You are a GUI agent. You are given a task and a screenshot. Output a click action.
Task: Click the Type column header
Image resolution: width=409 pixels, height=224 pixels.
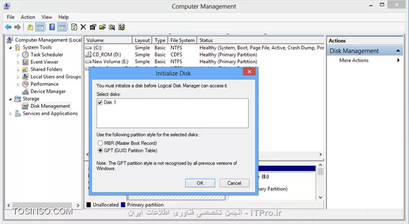(160, 40)
